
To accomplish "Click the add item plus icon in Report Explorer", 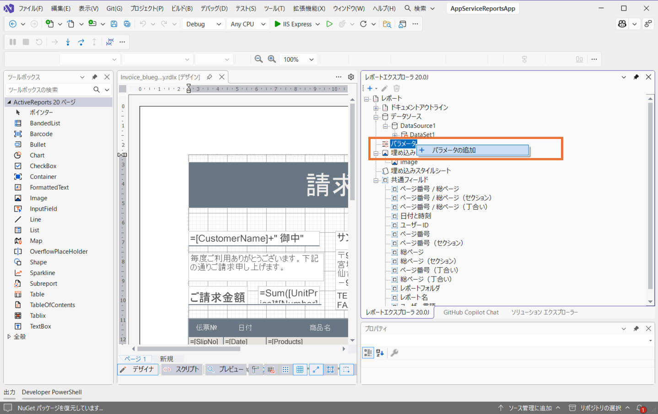I will click(x=370, y=88).
